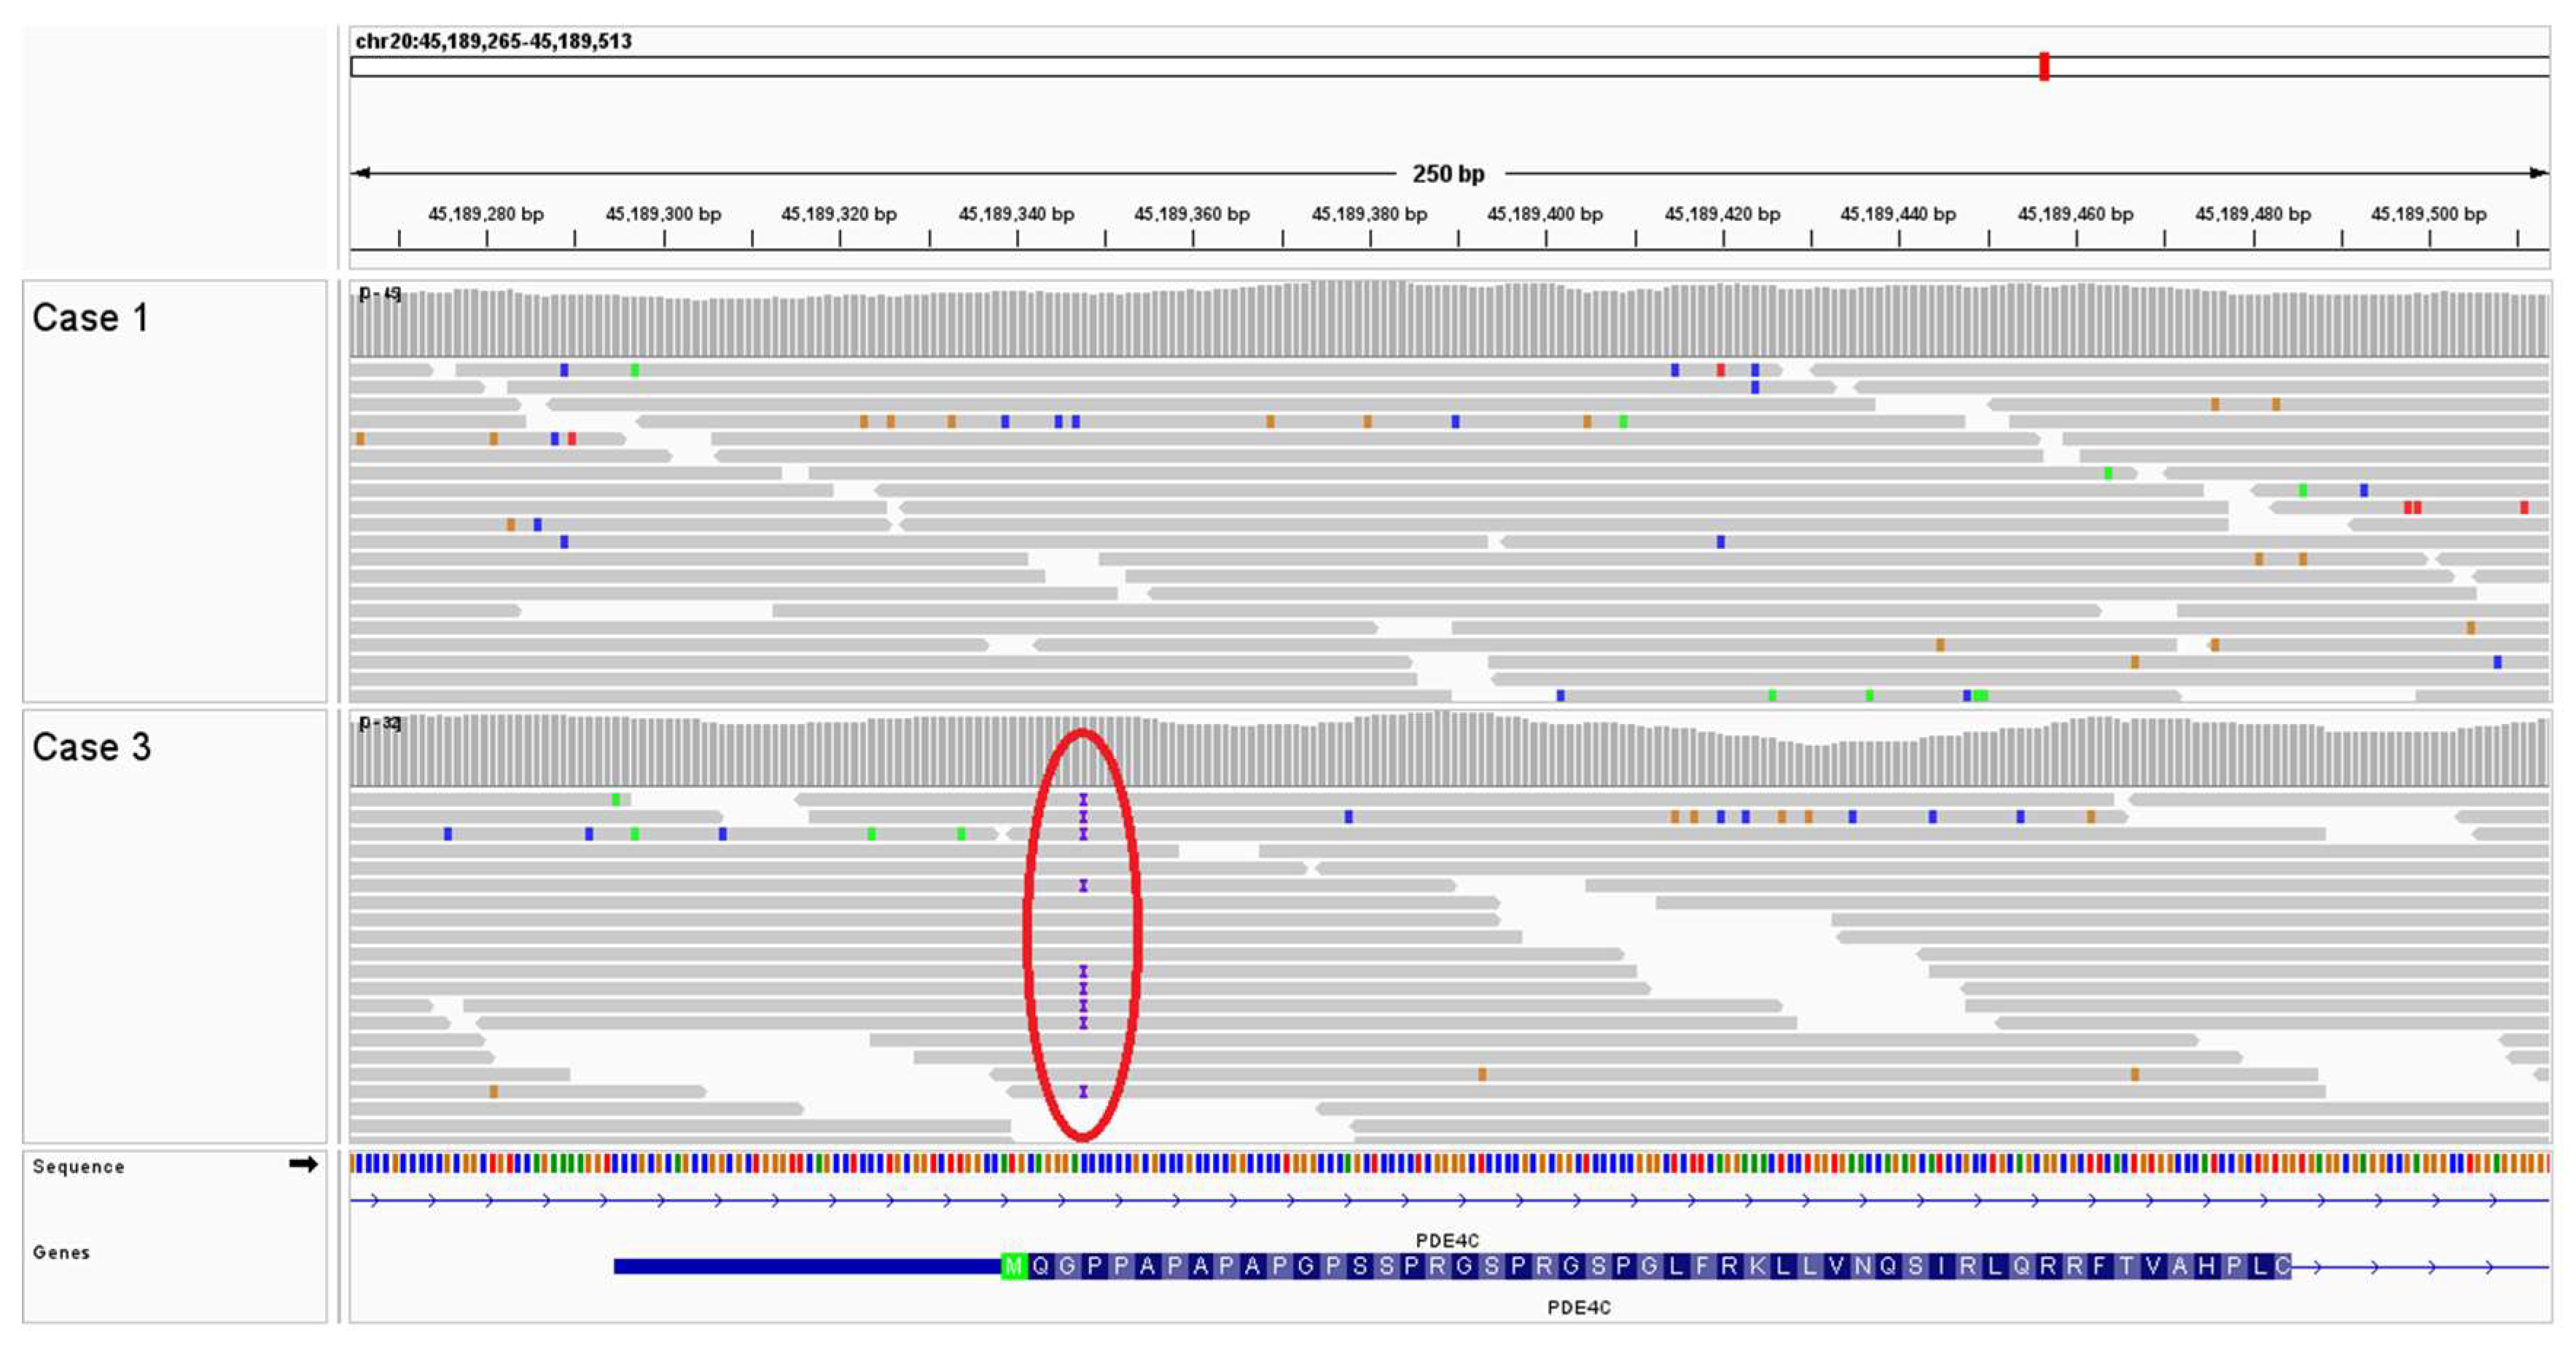Click the topmost purple insertion marker in Case 3
Screen dimensions: 2576x1345
(x=1083, y=800)
